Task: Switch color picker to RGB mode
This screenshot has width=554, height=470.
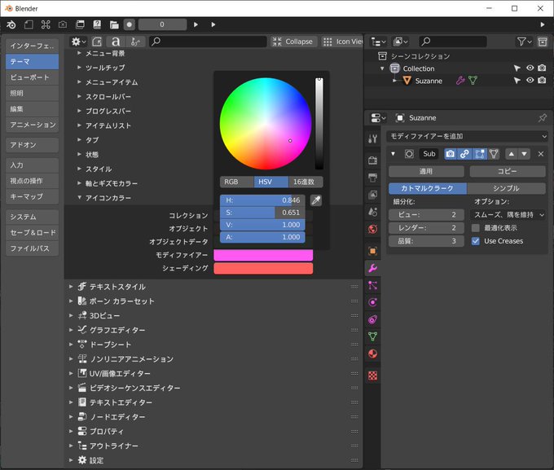Action: pos(236,182)
